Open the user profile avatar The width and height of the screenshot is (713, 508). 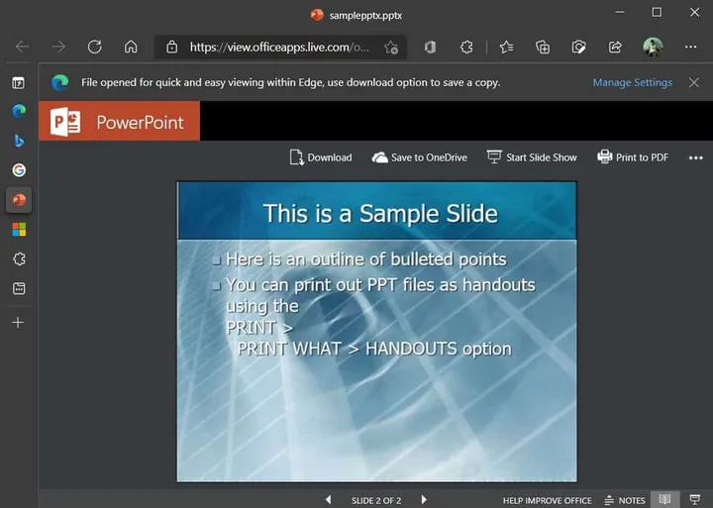click(653, 47)
